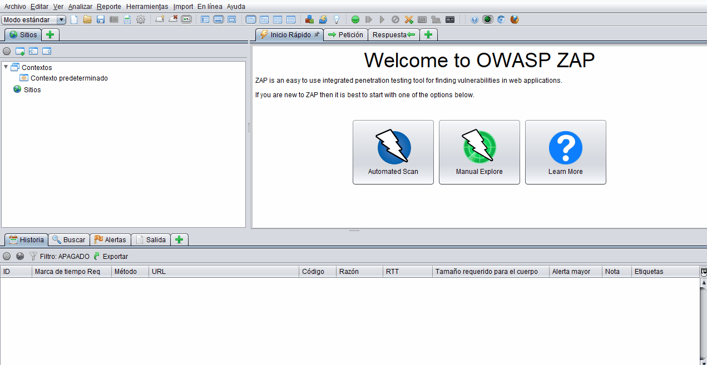Open the Analizar menu

pos(80,7)
